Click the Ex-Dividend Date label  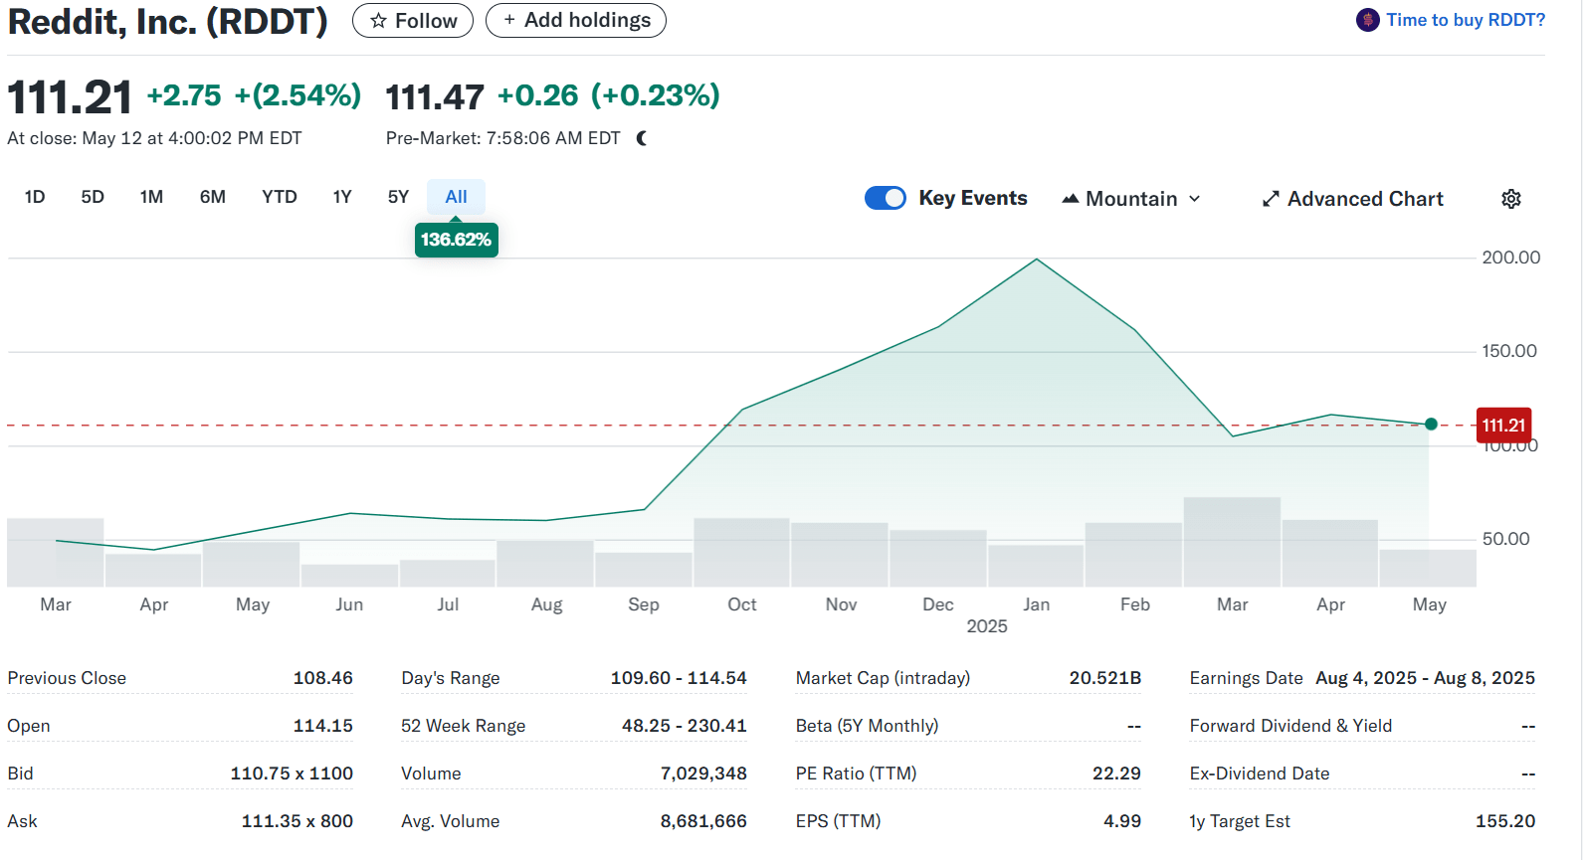[x=1260, y=774]
